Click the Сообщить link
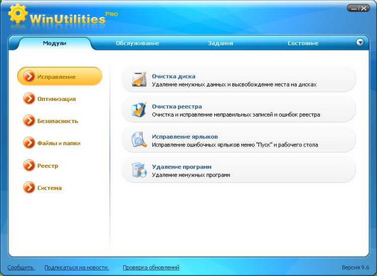Screen dimensions: 377x276 (x=21, y=267)
